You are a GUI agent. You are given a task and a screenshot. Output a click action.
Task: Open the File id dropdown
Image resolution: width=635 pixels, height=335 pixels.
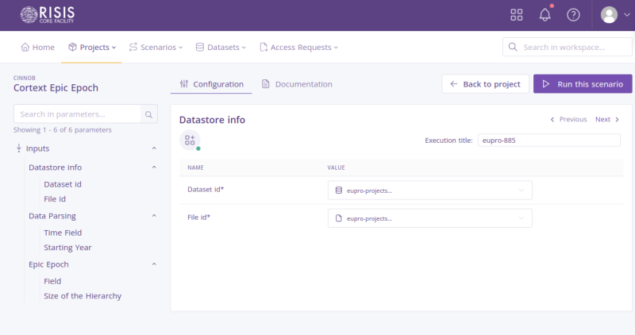(x=429, y=218)
